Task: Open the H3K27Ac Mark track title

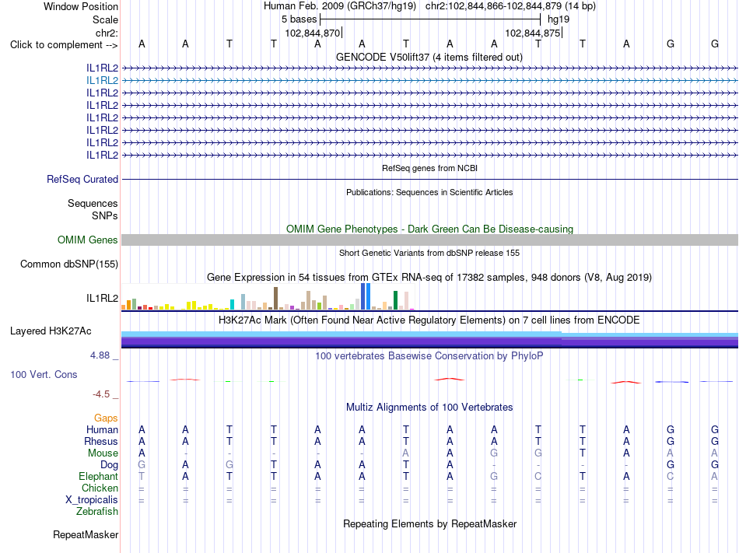Action: 429,320
